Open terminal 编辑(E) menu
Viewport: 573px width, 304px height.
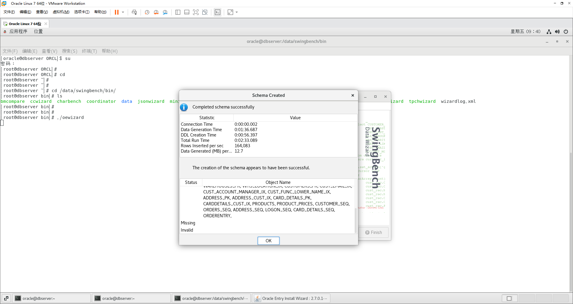(30, 51)
